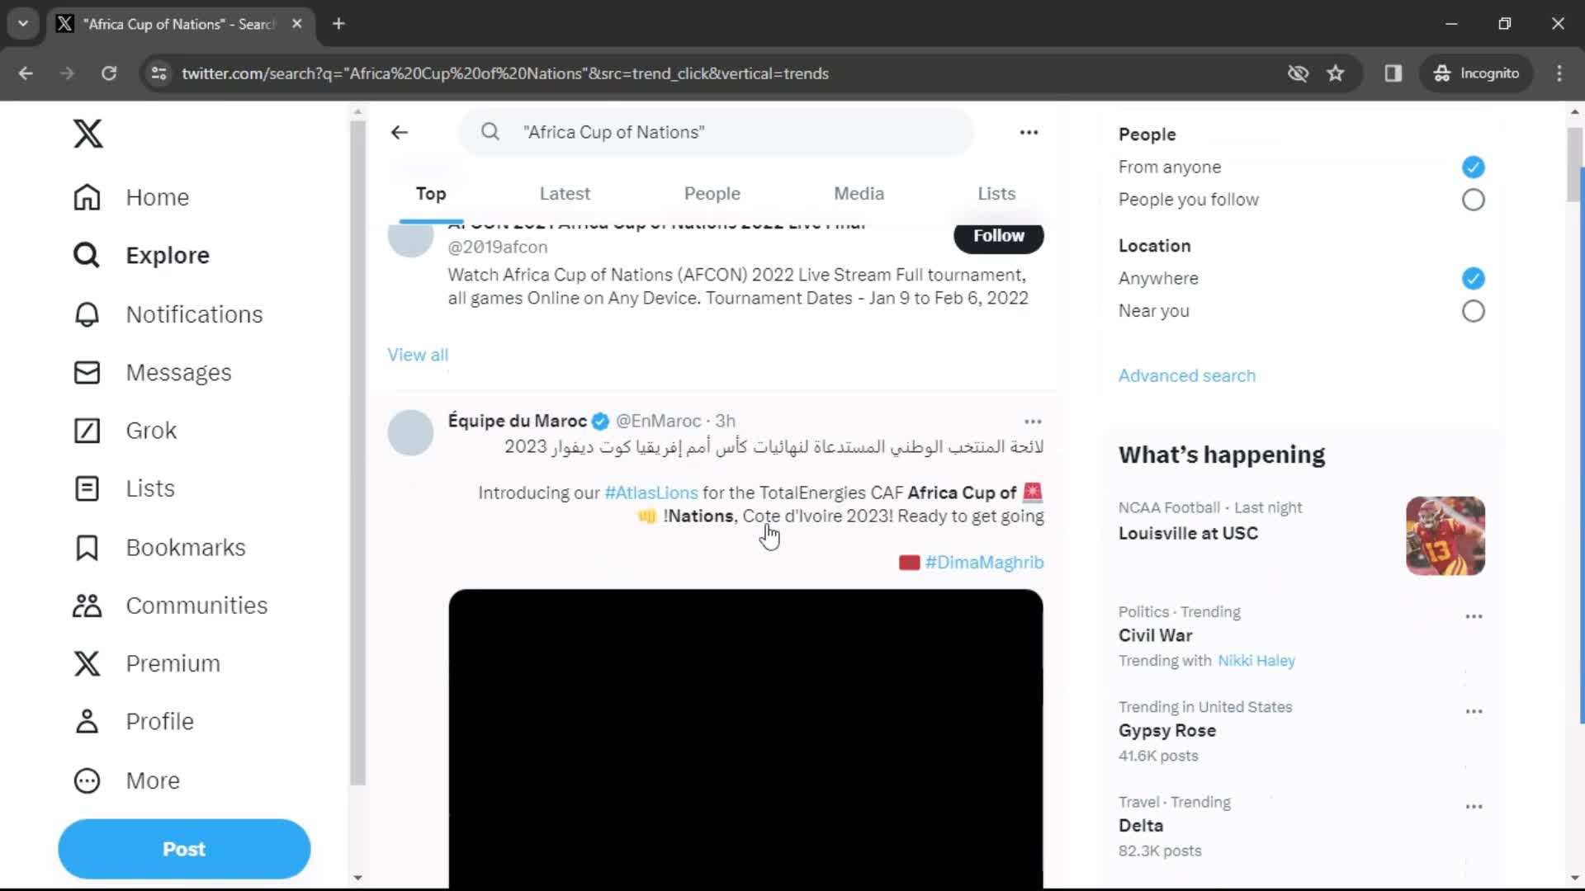Click the #AtlasLions hashtag
The image size is (1585, 891).
point(651,493)
